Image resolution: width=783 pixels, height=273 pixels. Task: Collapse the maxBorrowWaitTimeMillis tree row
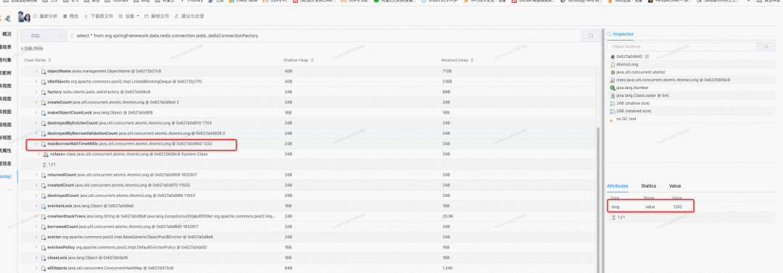pos(36,143)
